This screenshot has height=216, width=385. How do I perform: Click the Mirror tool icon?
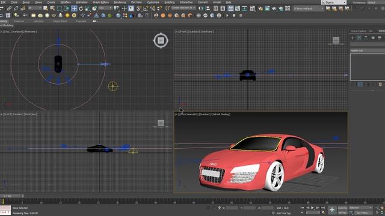201,8
